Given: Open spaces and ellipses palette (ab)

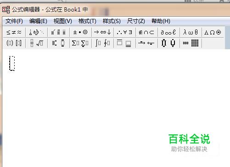Looking at the screenshot, I should tap(36, 32).
